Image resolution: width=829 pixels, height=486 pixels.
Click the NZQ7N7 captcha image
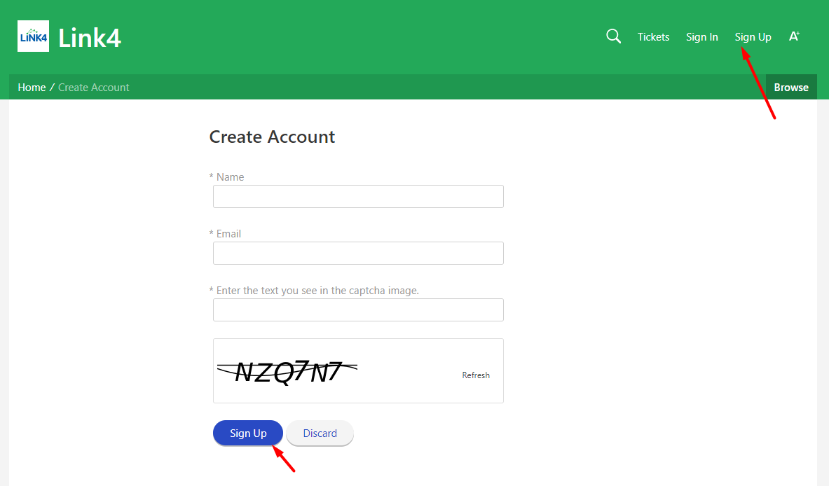[x=288, y=372]
